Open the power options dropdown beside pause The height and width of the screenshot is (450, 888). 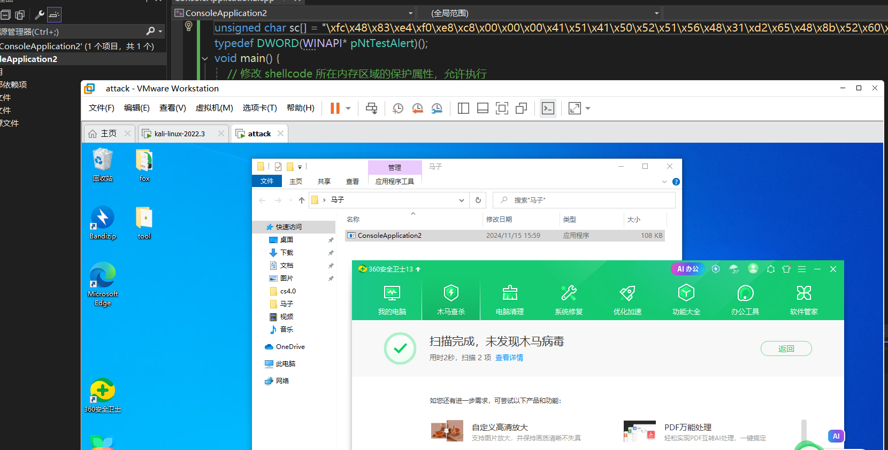348,108
